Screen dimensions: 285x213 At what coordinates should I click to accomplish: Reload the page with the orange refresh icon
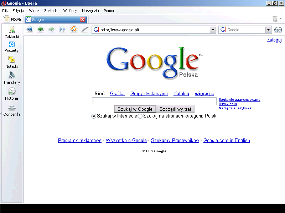tap(74, 29)
